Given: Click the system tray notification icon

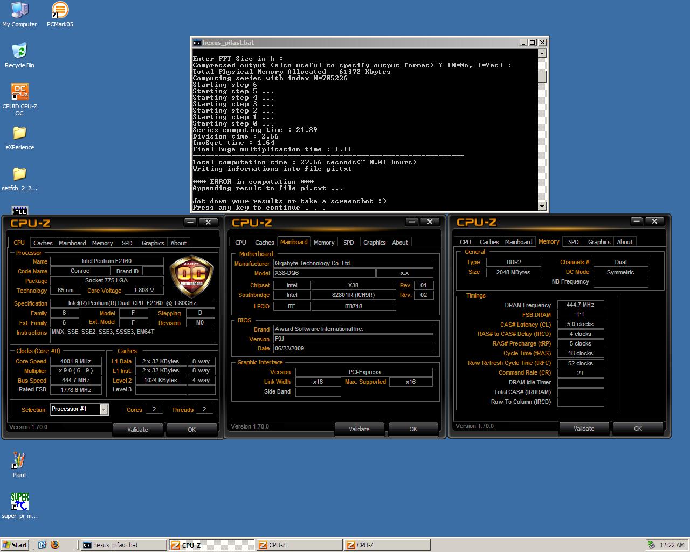Looking at the screenshot, I should pyautogui.click(x=652, y=544).
